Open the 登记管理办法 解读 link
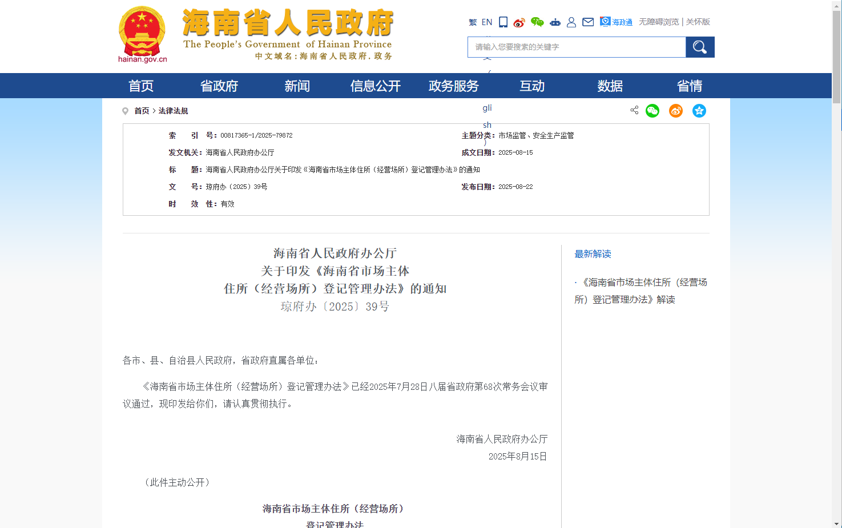This screenshot has width=842, height=528. [x=640, y=291]
